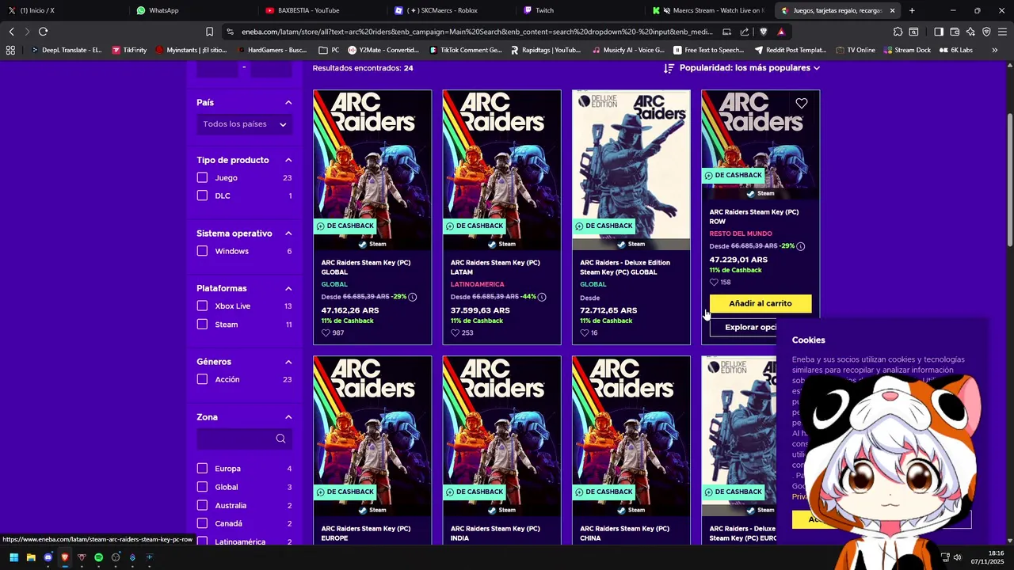Tick the Europa zone checkbox
The width and height of the screenshot is (1014, 570).
pos(202,469)
